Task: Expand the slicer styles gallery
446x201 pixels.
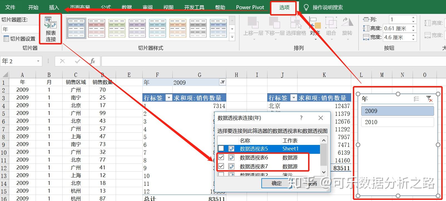Action: click(x=232, y=37)
